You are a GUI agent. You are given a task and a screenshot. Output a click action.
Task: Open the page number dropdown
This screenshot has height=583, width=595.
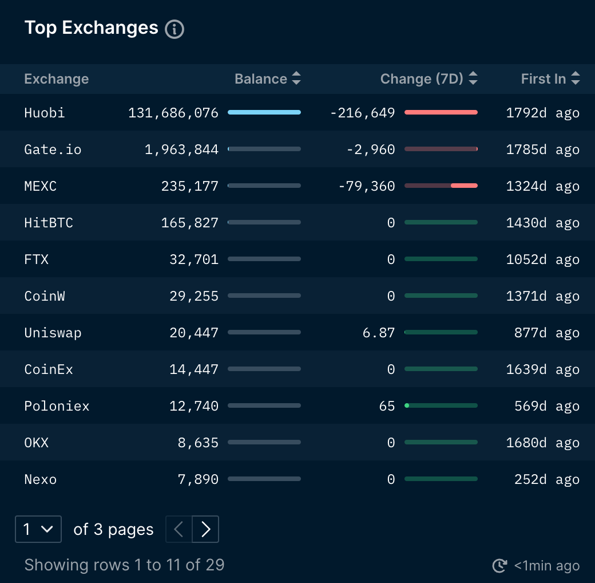[x=38, y=529]
